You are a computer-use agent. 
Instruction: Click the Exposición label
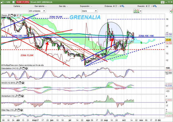click(85, 6)
